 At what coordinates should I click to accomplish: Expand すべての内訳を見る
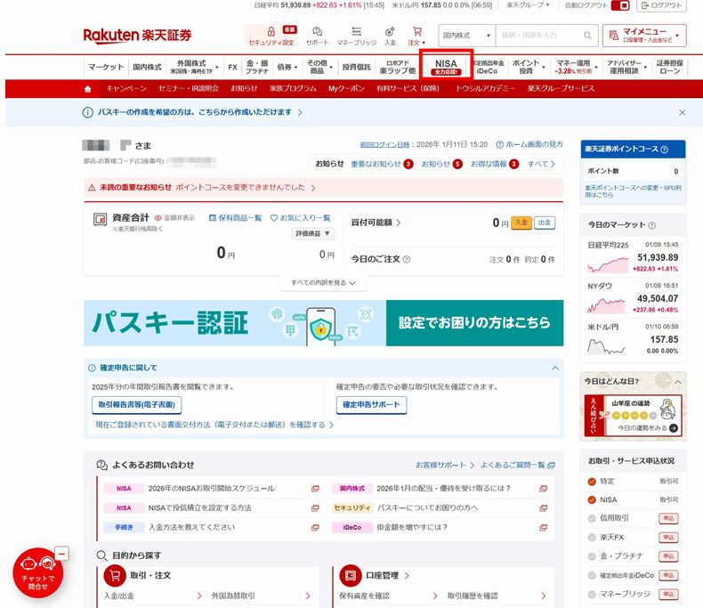click(324, 283)
